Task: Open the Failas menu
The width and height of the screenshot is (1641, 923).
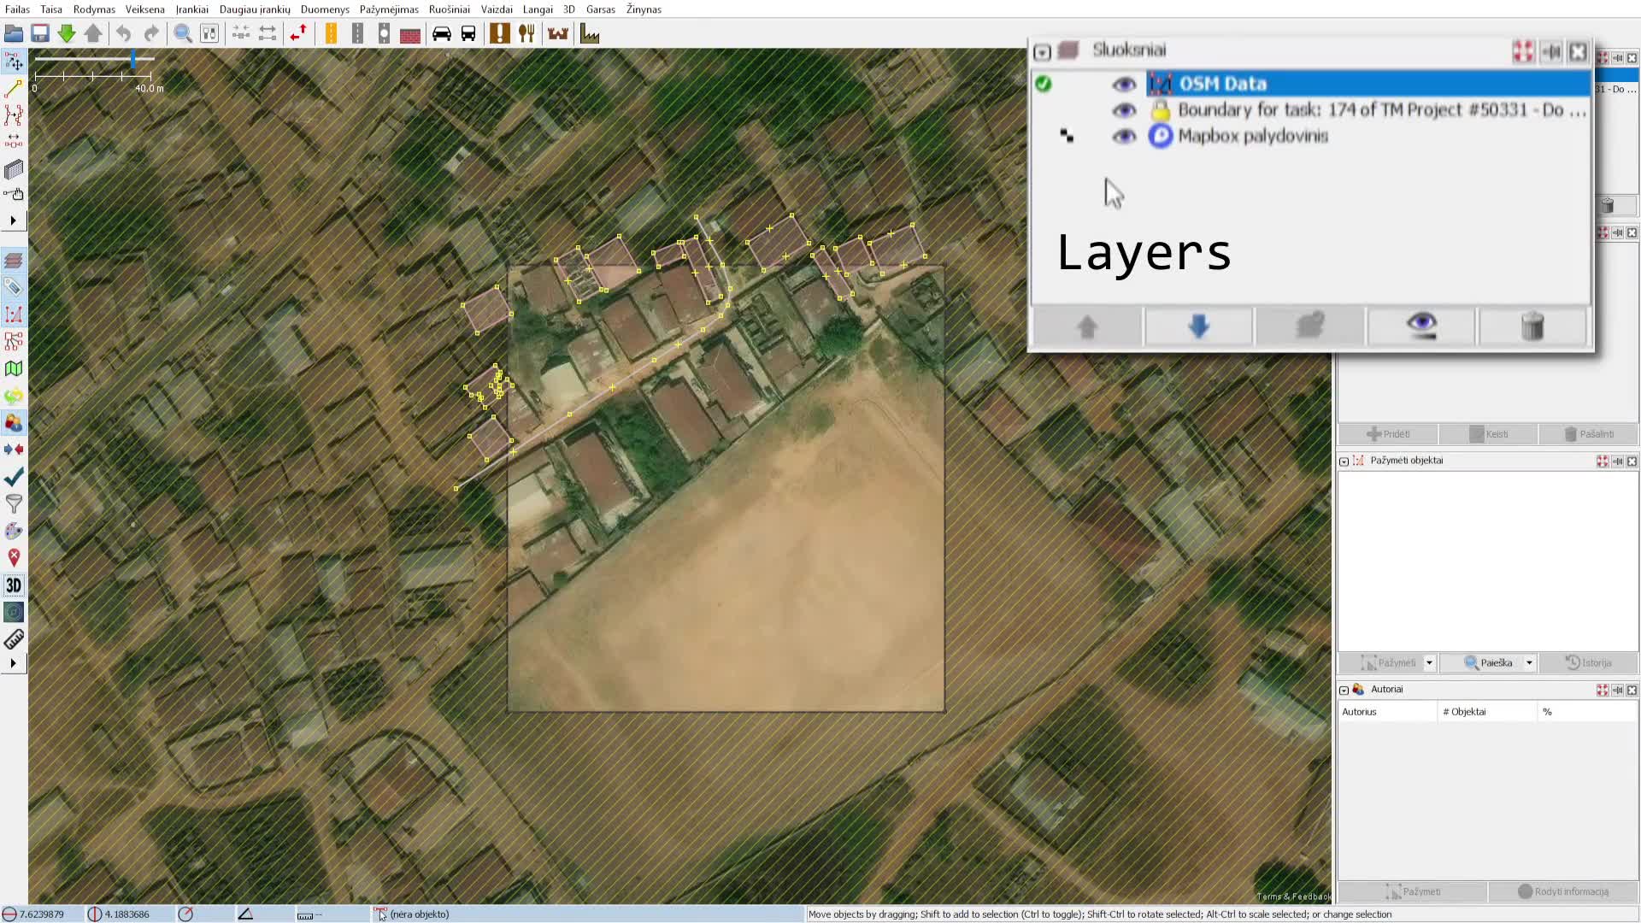Action: tap(17, 9)
